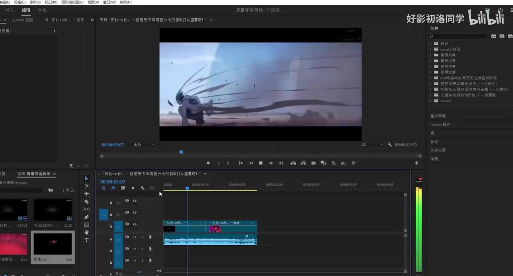513x276 pixels.
Task: Expand the 预设 effects folder
Action: coord(431,43)
